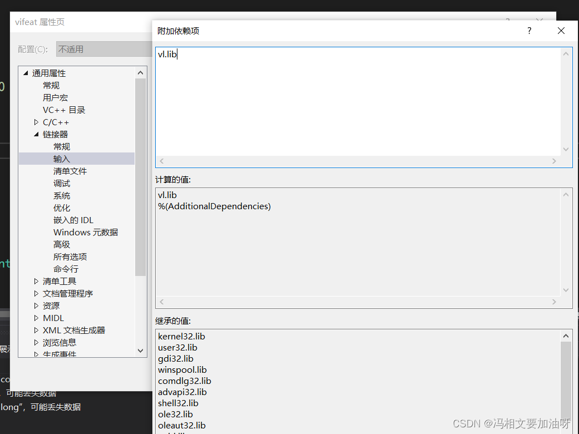The image size is (579, 434).
Task: Click scroll-down arrow of property tree scrollbar
Action: [x=140, y=351]
